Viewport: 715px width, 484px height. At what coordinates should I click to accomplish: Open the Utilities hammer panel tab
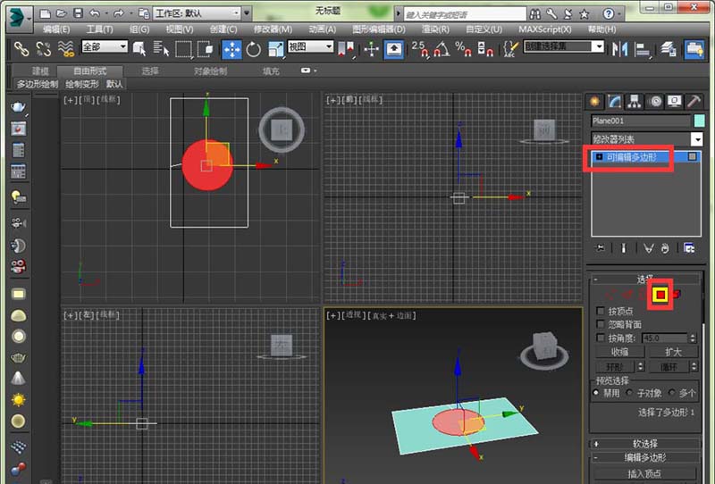(x=694, y=101)
